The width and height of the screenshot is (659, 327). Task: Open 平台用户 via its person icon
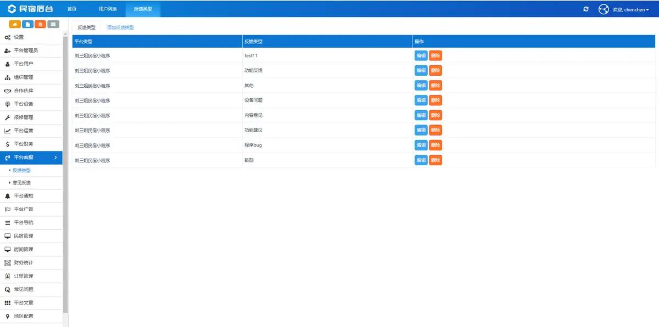pos(8,64)
